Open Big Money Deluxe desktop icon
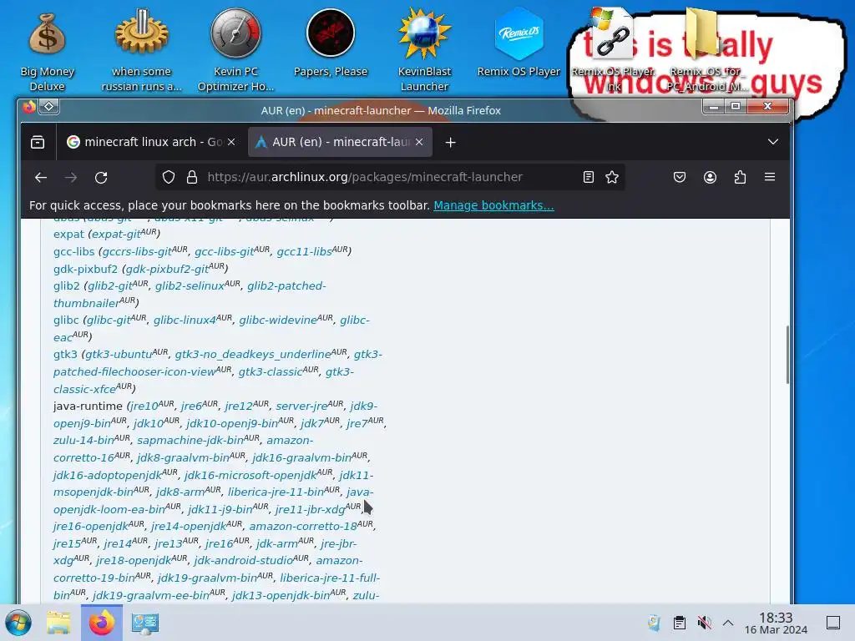 pos(47,52)
